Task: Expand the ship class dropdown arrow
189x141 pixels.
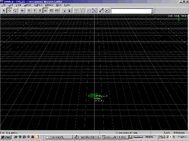Action: (x=152, y=11)
